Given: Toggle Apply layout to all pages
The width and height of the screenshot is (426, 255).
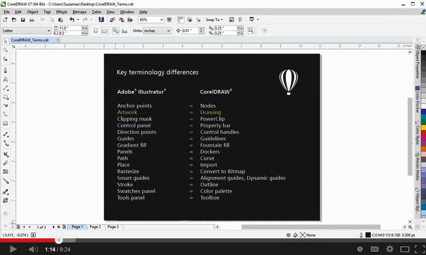Looking at the screenshot, I should click(x=115, y=30).
